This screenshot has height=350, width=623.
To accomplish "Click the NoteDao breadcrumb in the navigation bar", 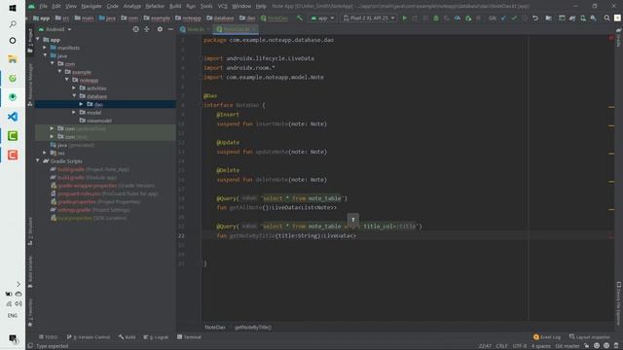I will coord(274,18).
